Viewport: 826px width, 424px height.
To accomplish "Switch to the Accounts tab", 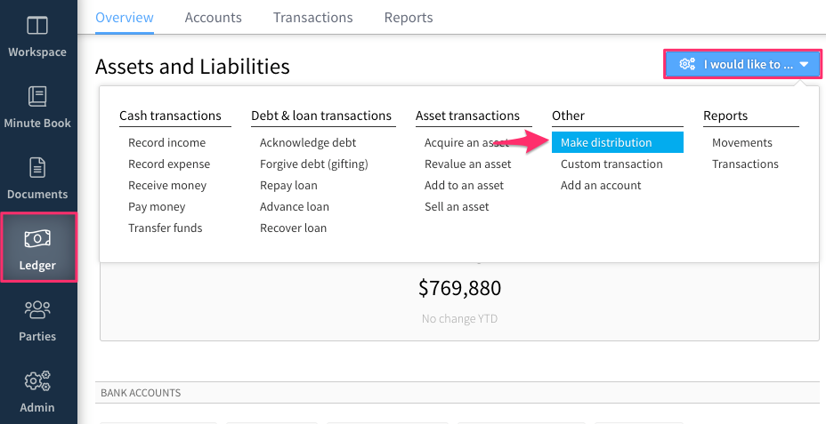I will pos(214,18).
